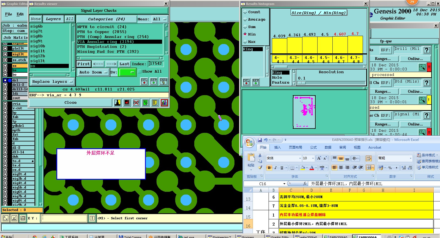This screenshot has height=238, width=440.
Task: Click Last button in Results viewer
Action: click(124, 64)
